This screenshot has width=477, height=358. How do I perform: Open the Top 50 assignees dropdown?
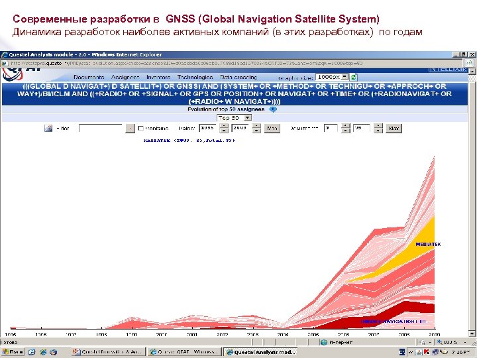tap(234, 117)
